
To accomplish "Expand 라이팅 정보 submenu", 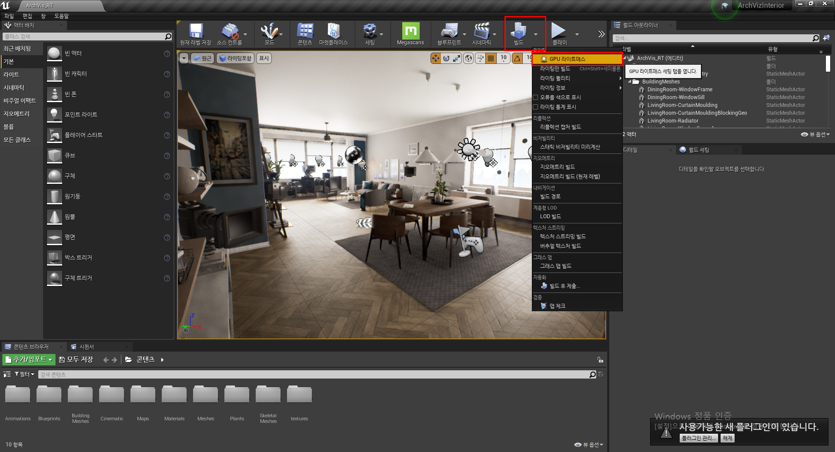I will (x=577, y=88).
